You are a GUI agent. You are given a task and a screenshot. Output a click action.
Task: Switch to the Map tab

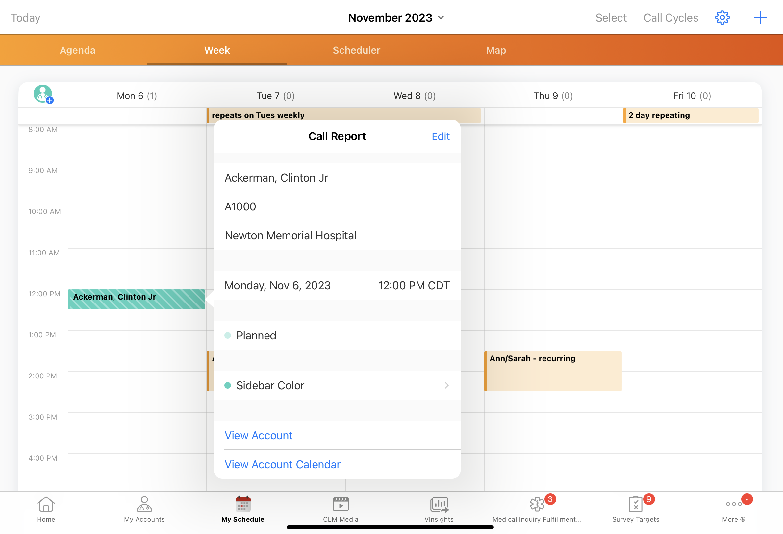495,50
